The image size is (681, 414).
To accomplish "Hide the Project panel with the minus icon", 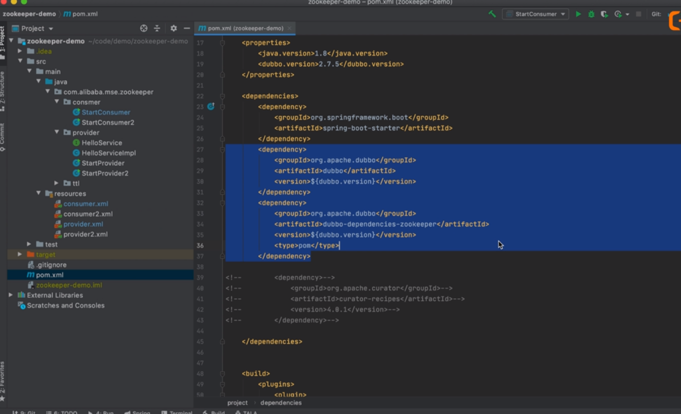I will coord(187,28).
